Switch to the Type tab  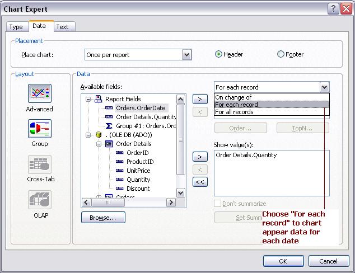coord(16,27)
